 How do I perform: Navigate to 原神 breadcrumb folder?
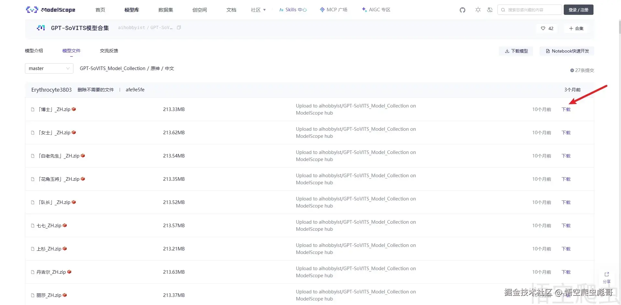coord(155,68)
